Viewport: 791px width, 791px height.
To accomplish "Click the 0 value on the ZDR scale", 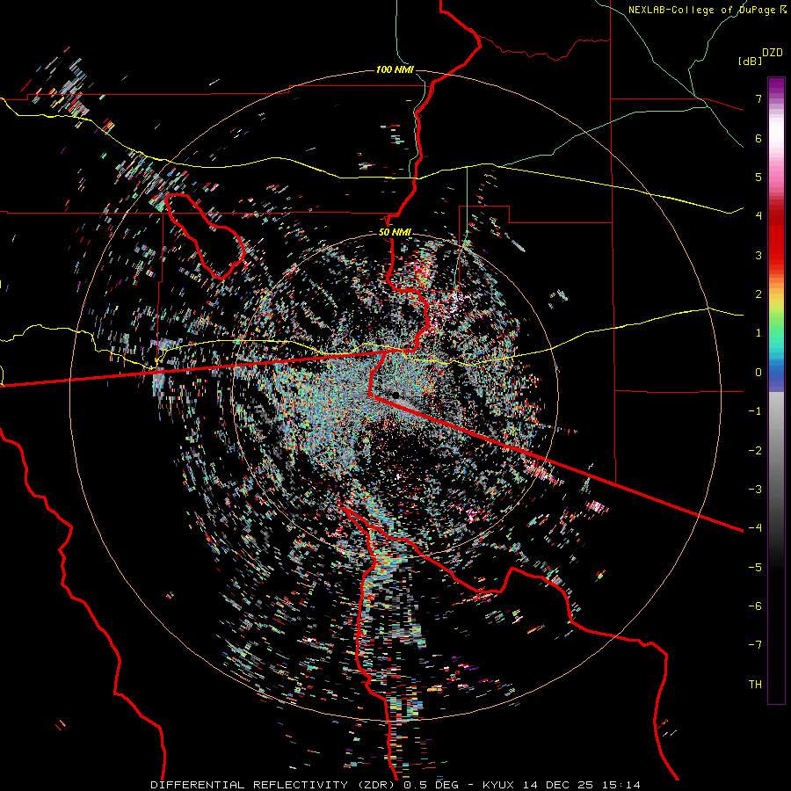I will pyautogui.click(x=758, y=373).
